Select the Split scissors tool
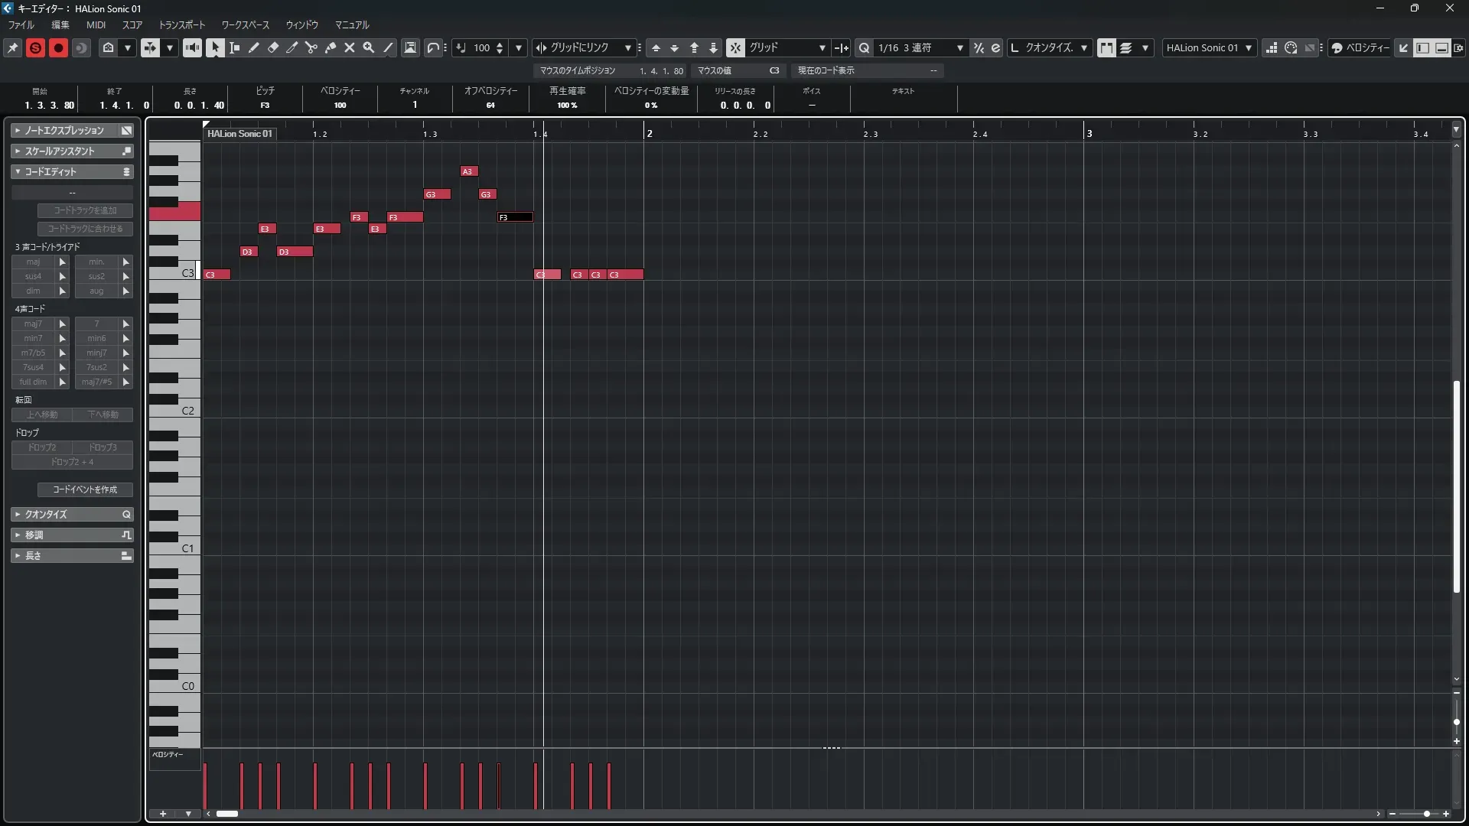The image size is (1469, 826). coord(311,47)
